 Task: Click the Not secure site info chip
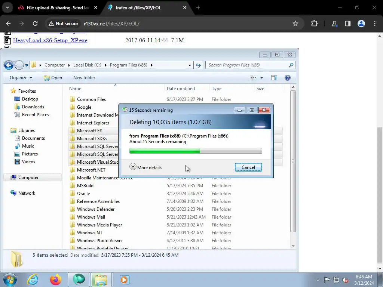click(x=63, y=24)
